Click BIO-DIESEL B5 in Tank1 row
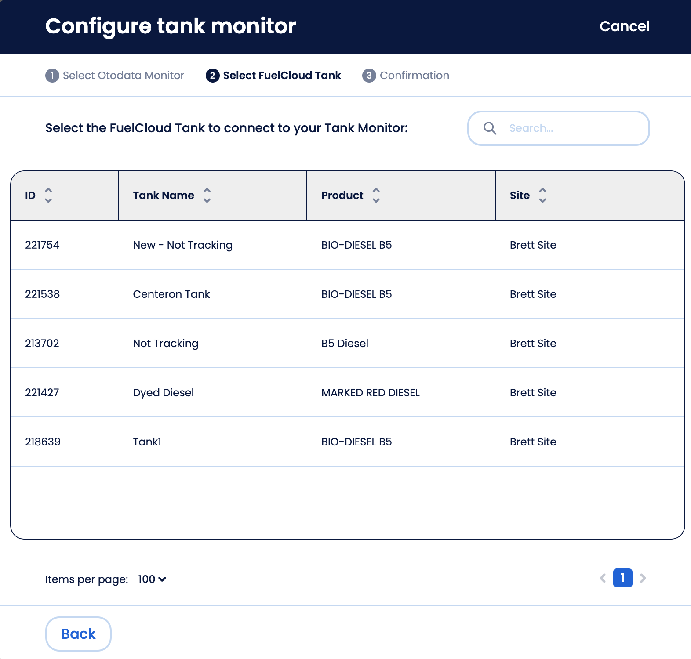Viewport: 691px width, 659px height. (x=356, y=442)
